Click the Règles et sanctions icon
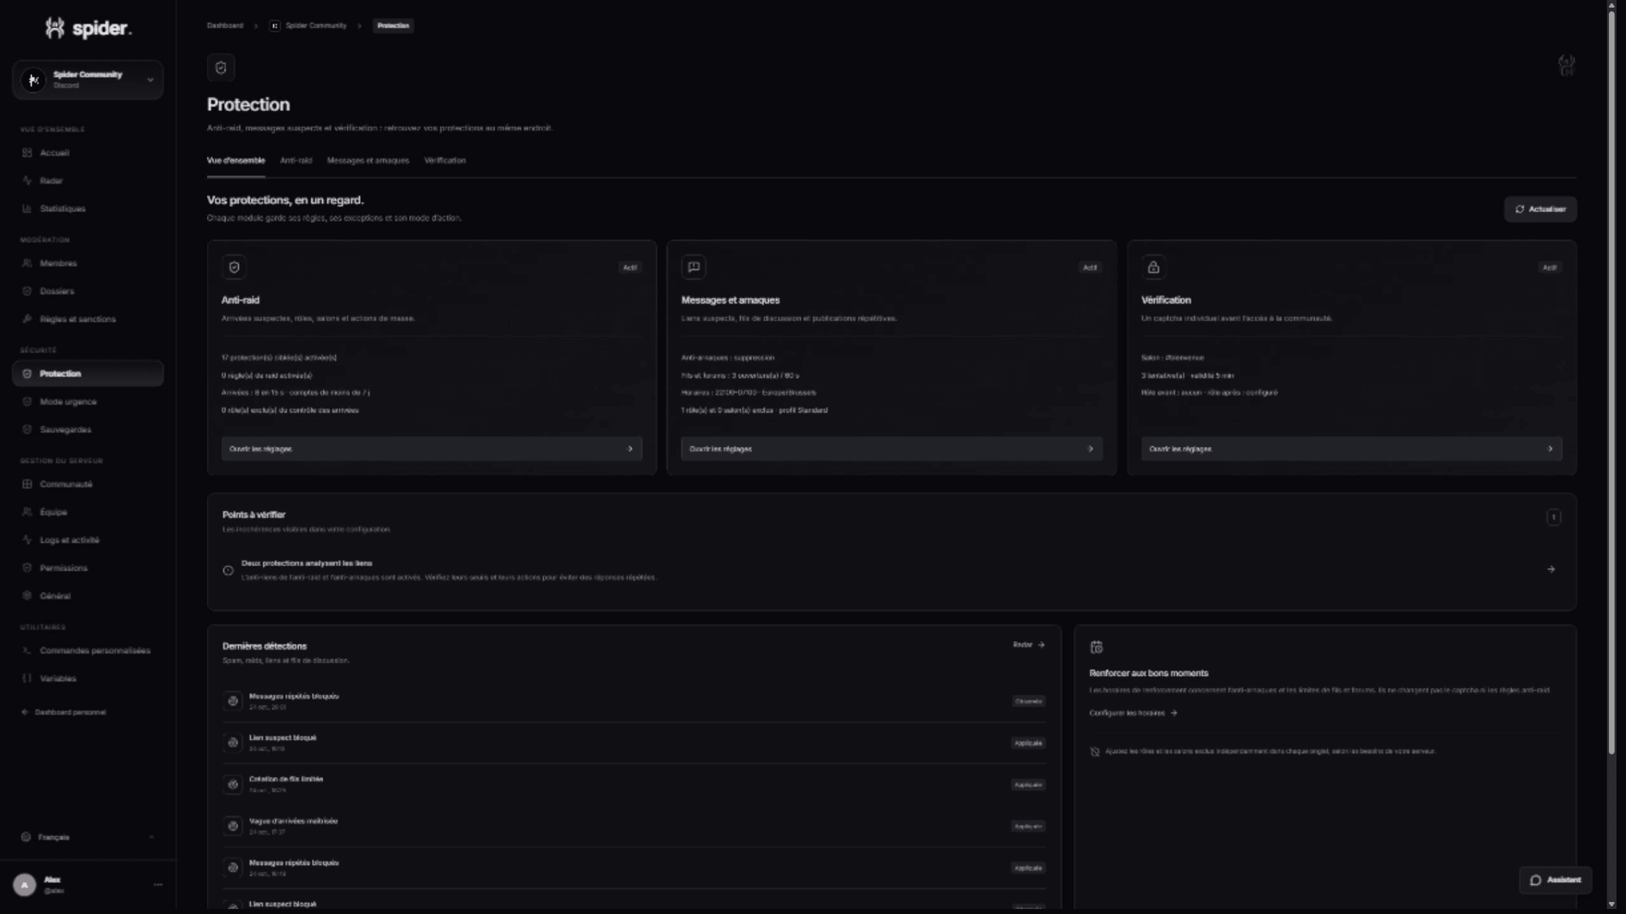Screen dimensions: 1626x914 [x=27, y=319]
